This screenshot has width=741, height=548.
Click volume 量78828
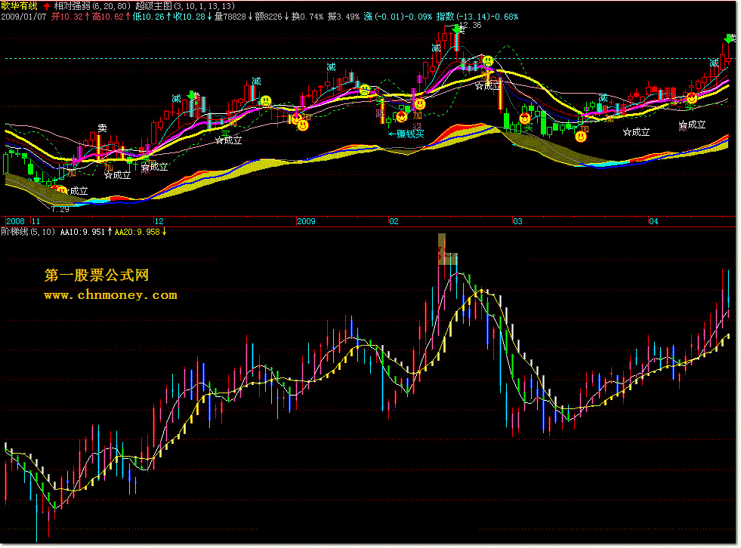[x=230, y=17]
